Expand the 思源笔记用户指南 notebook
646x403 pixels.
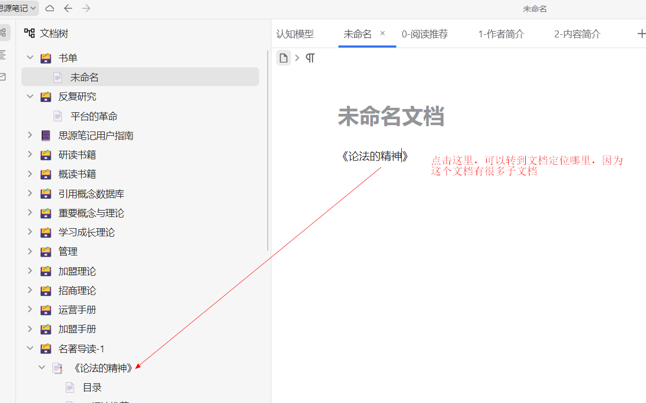click(x=30, y=135)
